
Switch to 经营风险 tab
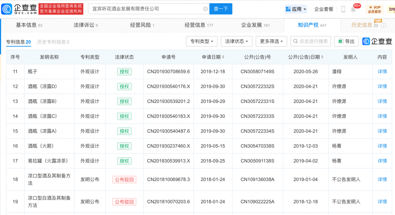pos(142,25)
